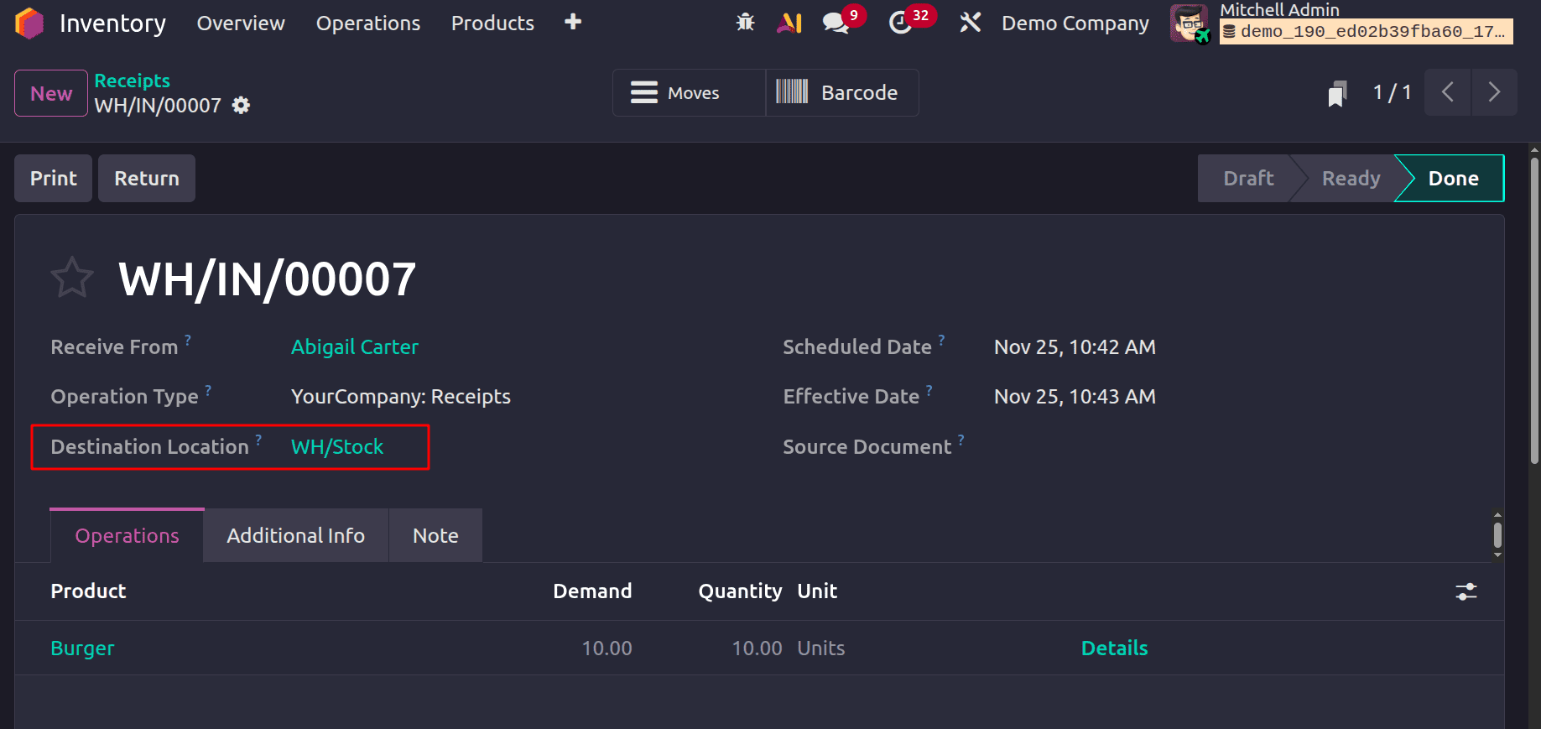Open the Operations top menu
1541x729 pixels.
[x=368, y=23]
